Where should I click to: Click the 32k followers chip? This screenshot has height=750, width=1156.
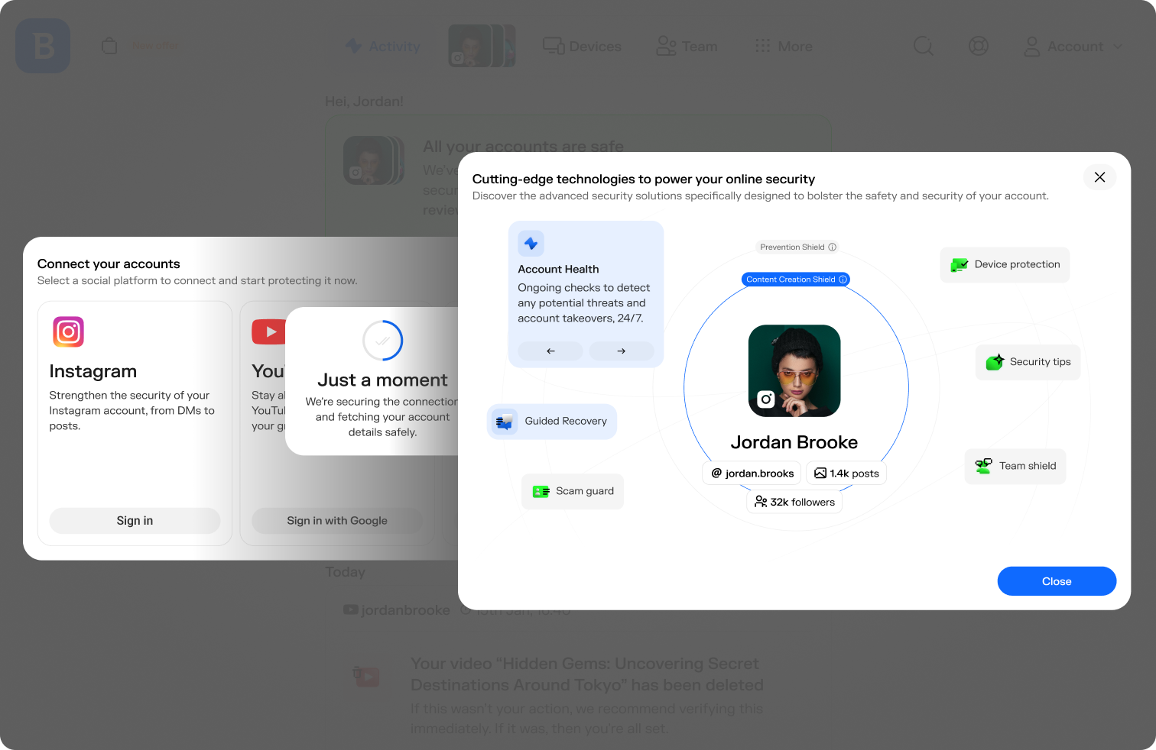794,502
